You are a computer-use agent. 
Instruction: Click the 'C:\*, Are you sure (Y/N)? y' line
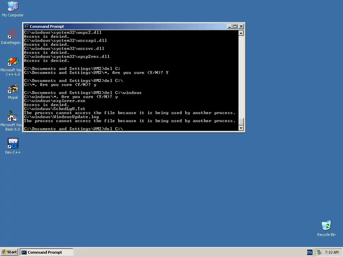(60, 85)
